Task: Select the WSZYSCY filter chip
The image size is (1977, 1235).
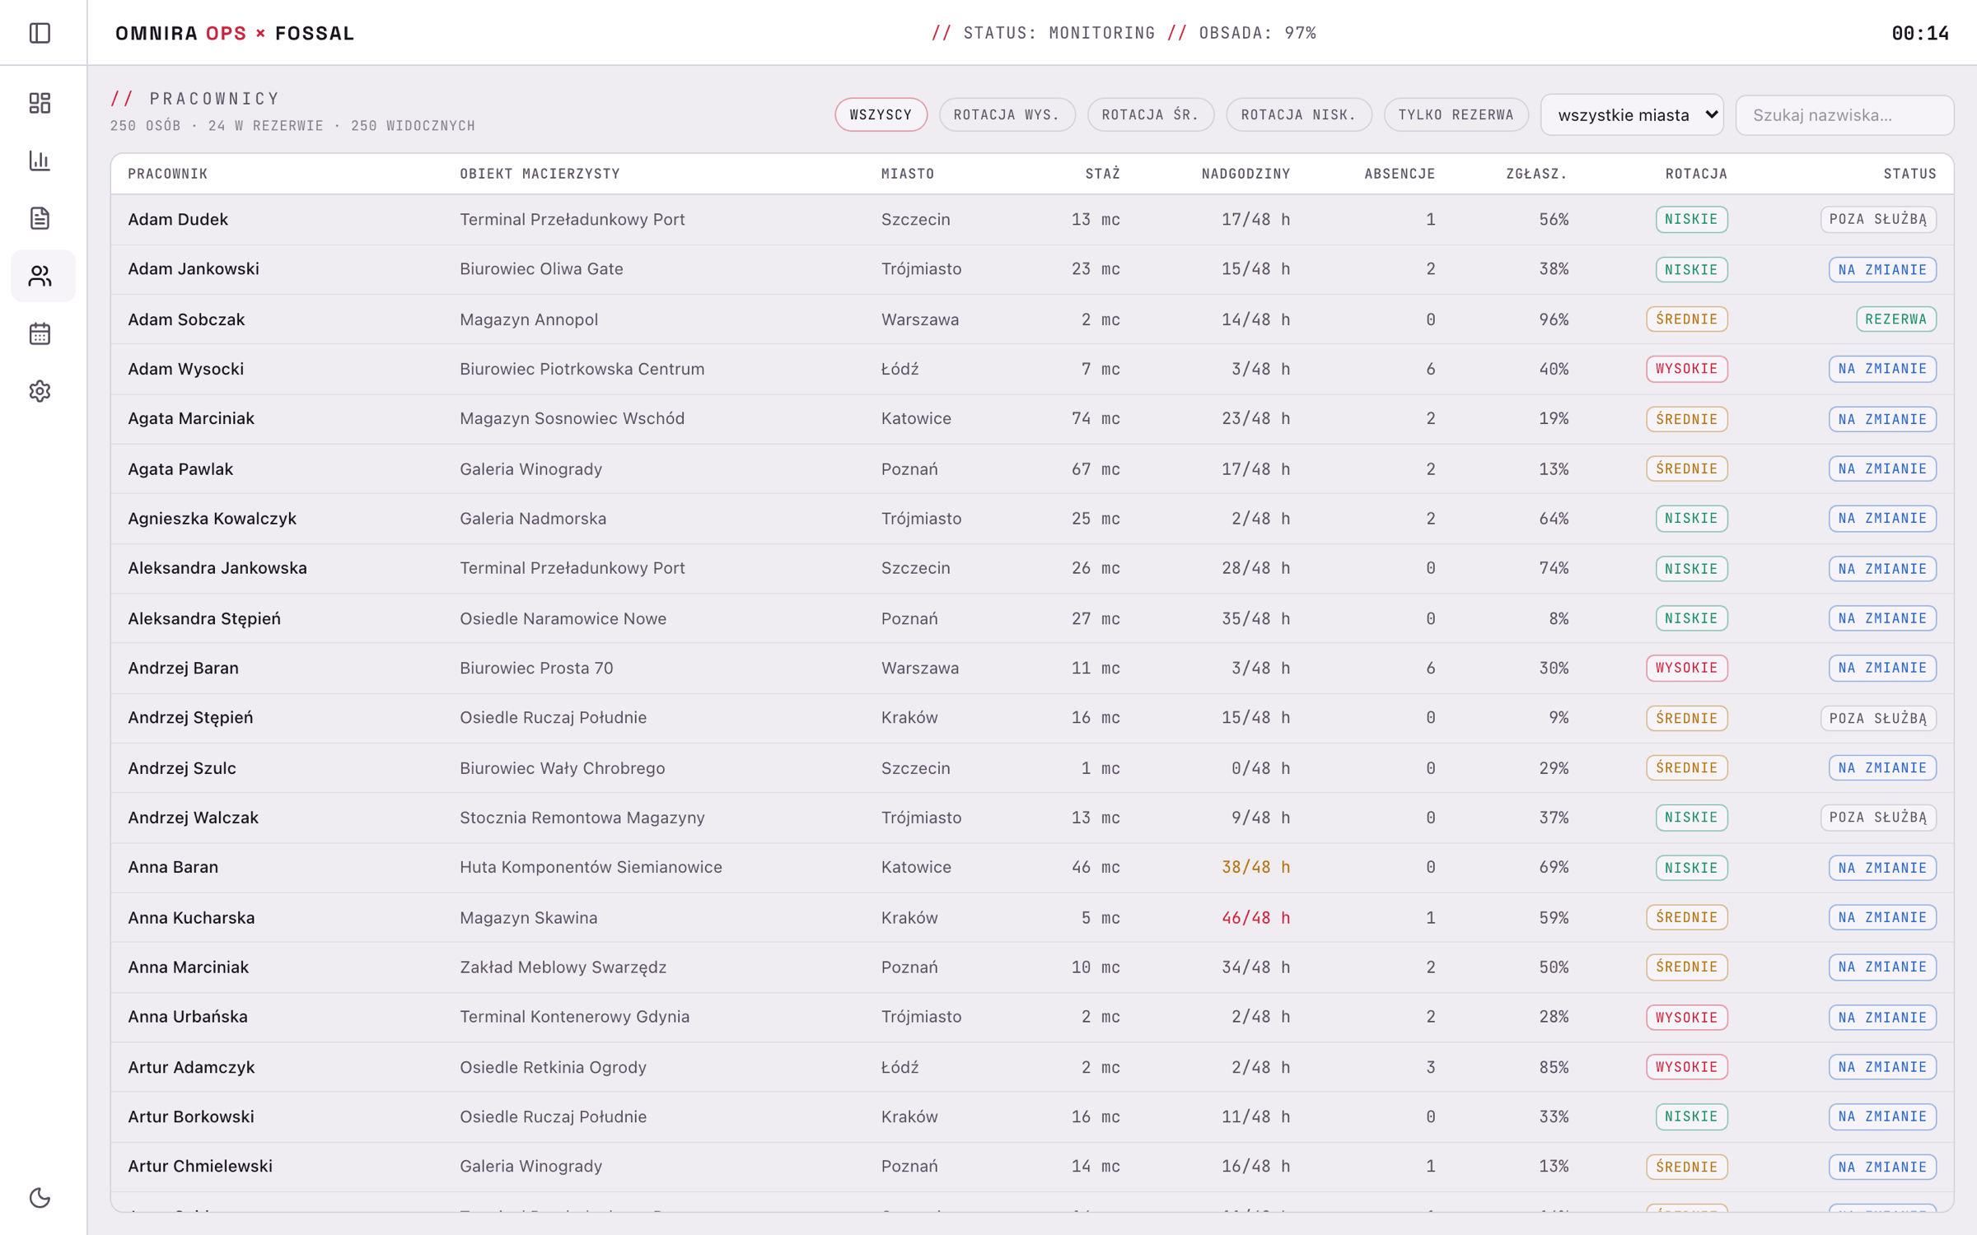Action: coord(881,114)
